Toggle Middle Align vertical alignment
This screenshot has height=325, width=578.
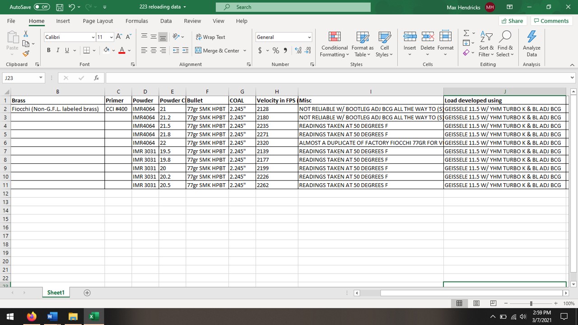pyautogui.click(x=154, y=37)
